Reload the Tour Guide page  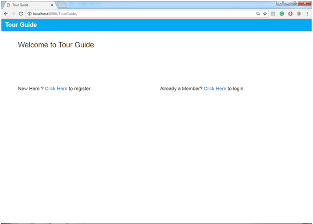pyautogui.click(x=21, y=14)
